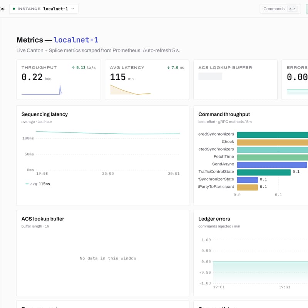This screenshot has height=308, width=308.
Task: Click the SynchronizerState bar
Action: pos(248,180)
